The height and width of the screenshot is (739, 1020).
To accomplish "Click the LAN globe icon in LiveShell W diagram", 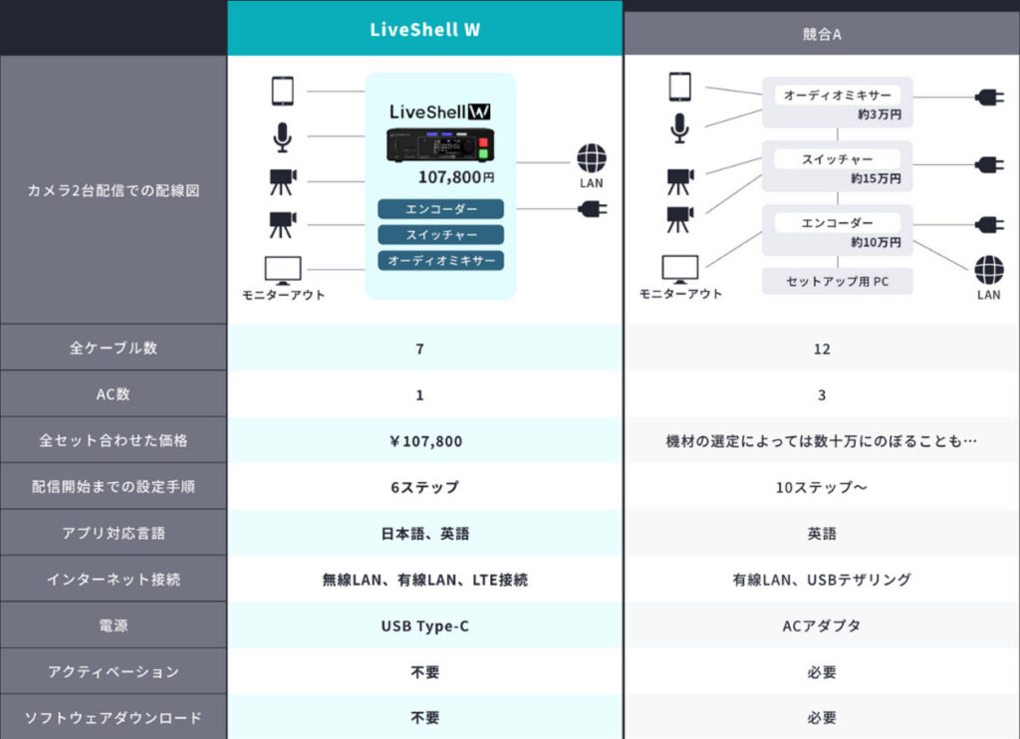I will [x=592, y=158].
